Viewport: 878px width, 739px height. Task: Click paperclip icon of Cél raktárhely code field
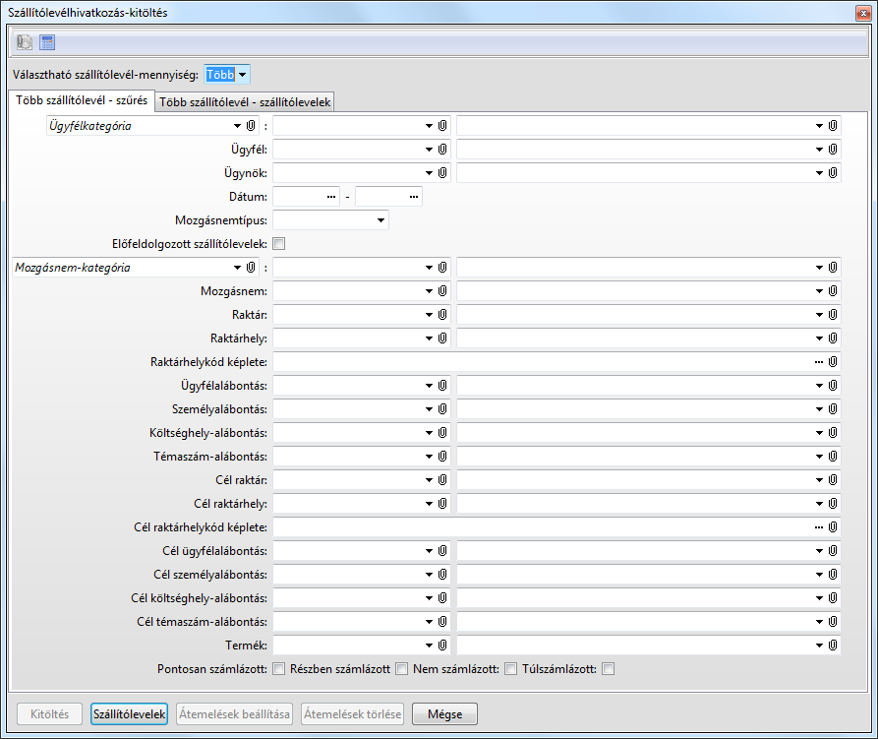442,504
